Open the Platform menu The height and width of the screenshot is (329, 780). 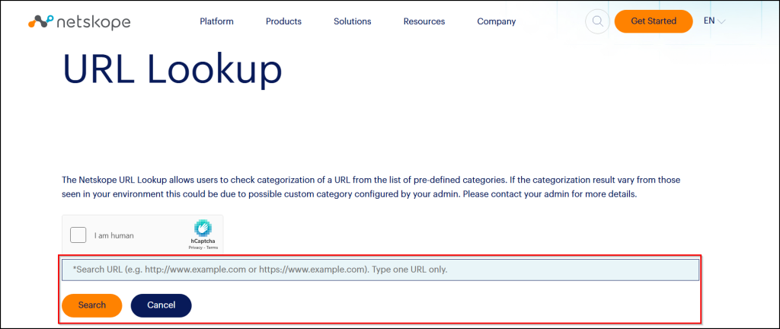point(216,21)
